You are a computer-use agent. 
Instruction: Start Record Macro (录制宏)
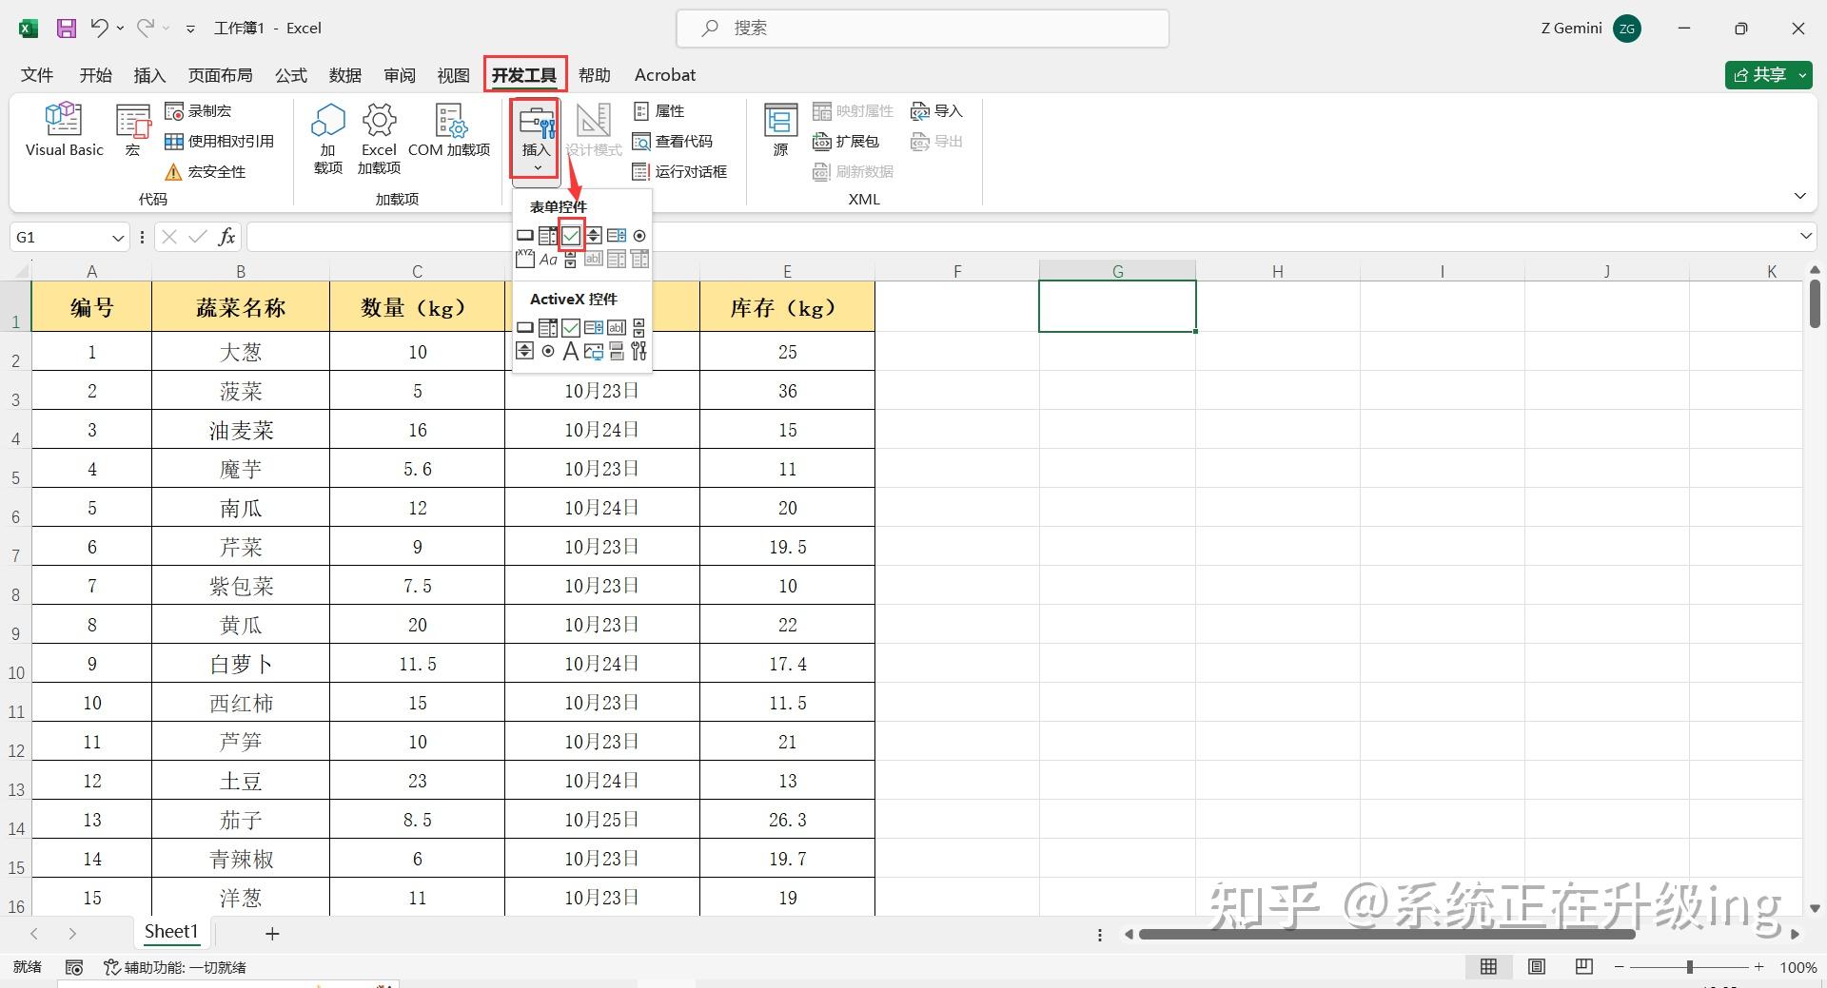pyautogui.click(x=198, y=111)
